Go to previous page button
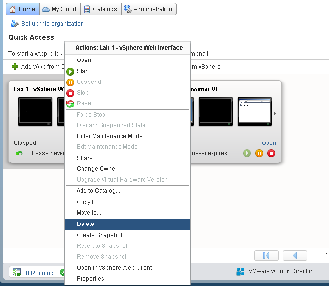Screen dimensions: 329x286 point(295,255)
